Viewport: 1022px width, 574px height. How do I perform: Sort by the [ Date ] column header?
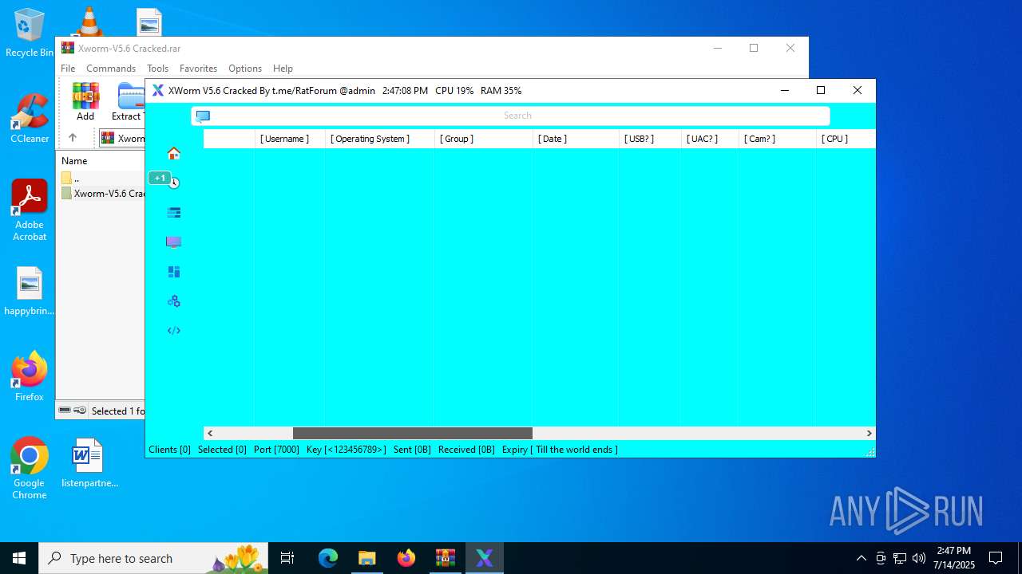coord(576,139)
